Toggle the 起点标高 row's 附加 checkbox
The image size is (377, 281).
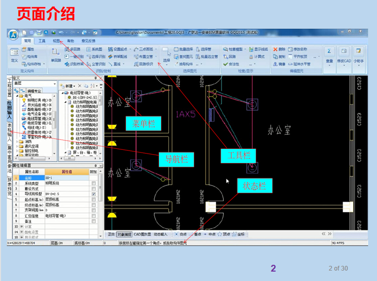tap(94, 200)
